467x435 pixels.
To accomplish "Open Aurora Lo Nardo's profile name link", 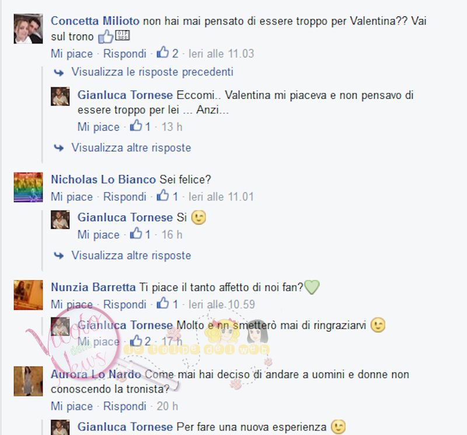I will pos(96,374).
